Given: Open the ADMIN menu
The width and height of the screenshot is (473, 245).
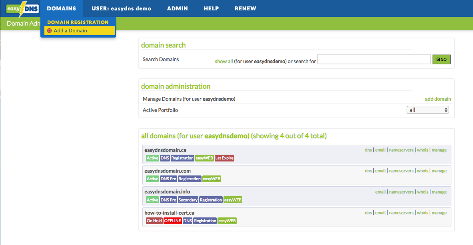Looking at the screenshot, I should [178, 8].
